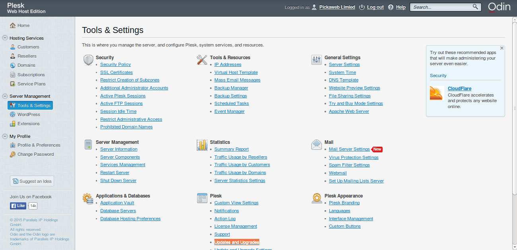Image resolution: width=517 pixels, height=250 pixels.
Task: Click the Facebook Like button
Action: click(x=18, y=206)
